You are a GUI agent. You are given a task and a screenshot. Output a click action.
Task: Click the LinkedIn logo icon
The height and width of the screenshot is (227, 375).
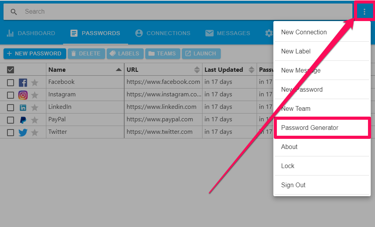(23, 107)
